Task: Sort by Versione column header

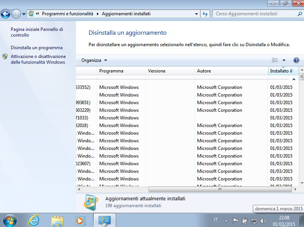Action: click(x=170, y=71)
